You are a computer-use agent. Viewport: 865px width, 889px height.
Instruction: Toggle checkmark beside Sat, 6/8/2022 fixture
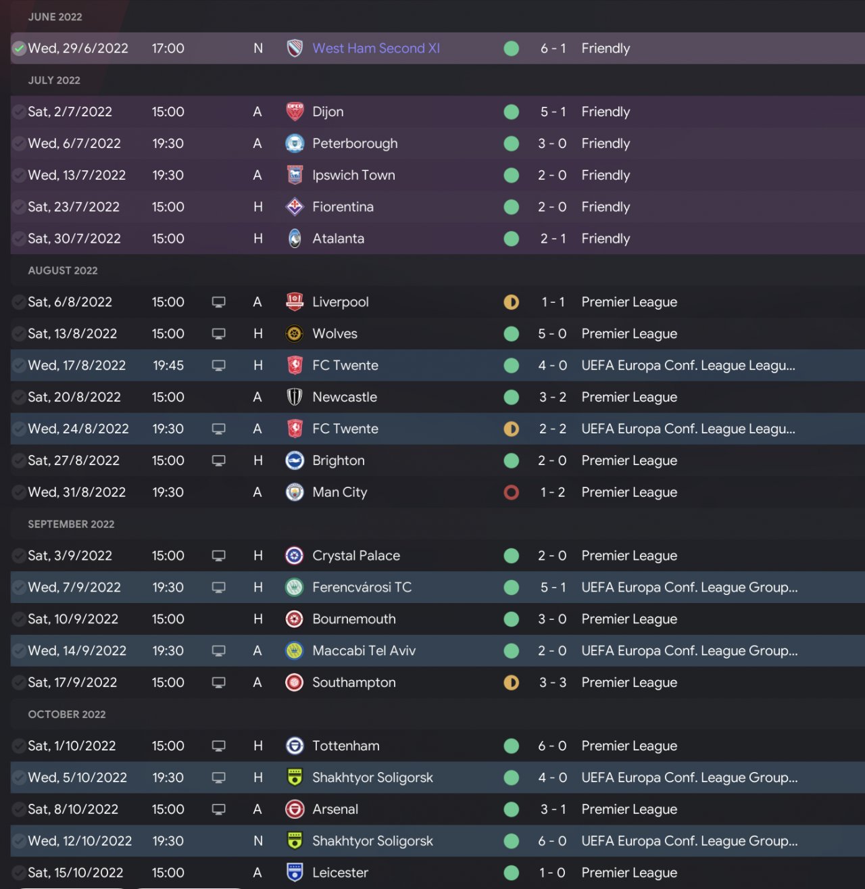pos(19,302)
